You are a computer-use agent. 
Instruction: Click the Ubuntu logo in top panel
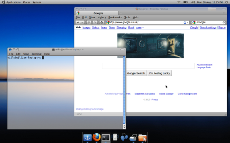[x=3, y=2]
